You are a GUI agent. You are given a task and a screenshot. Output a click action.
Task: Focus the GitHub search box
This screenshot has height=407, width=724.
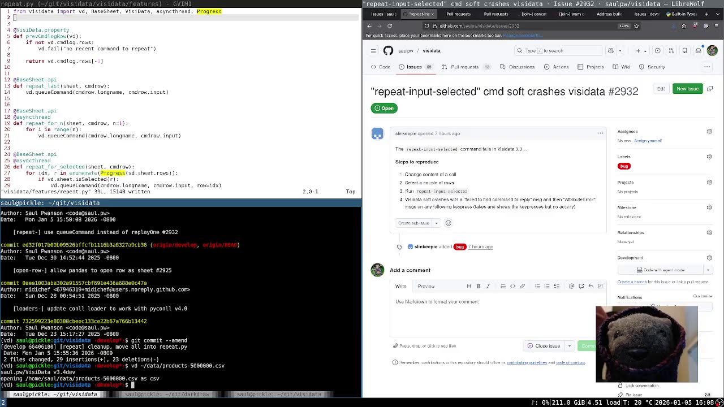click(557, 51)
